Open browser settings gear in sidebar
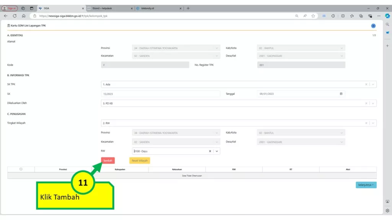Image resolution: width=392 pixels, height=220 pixels. point(387,210)
